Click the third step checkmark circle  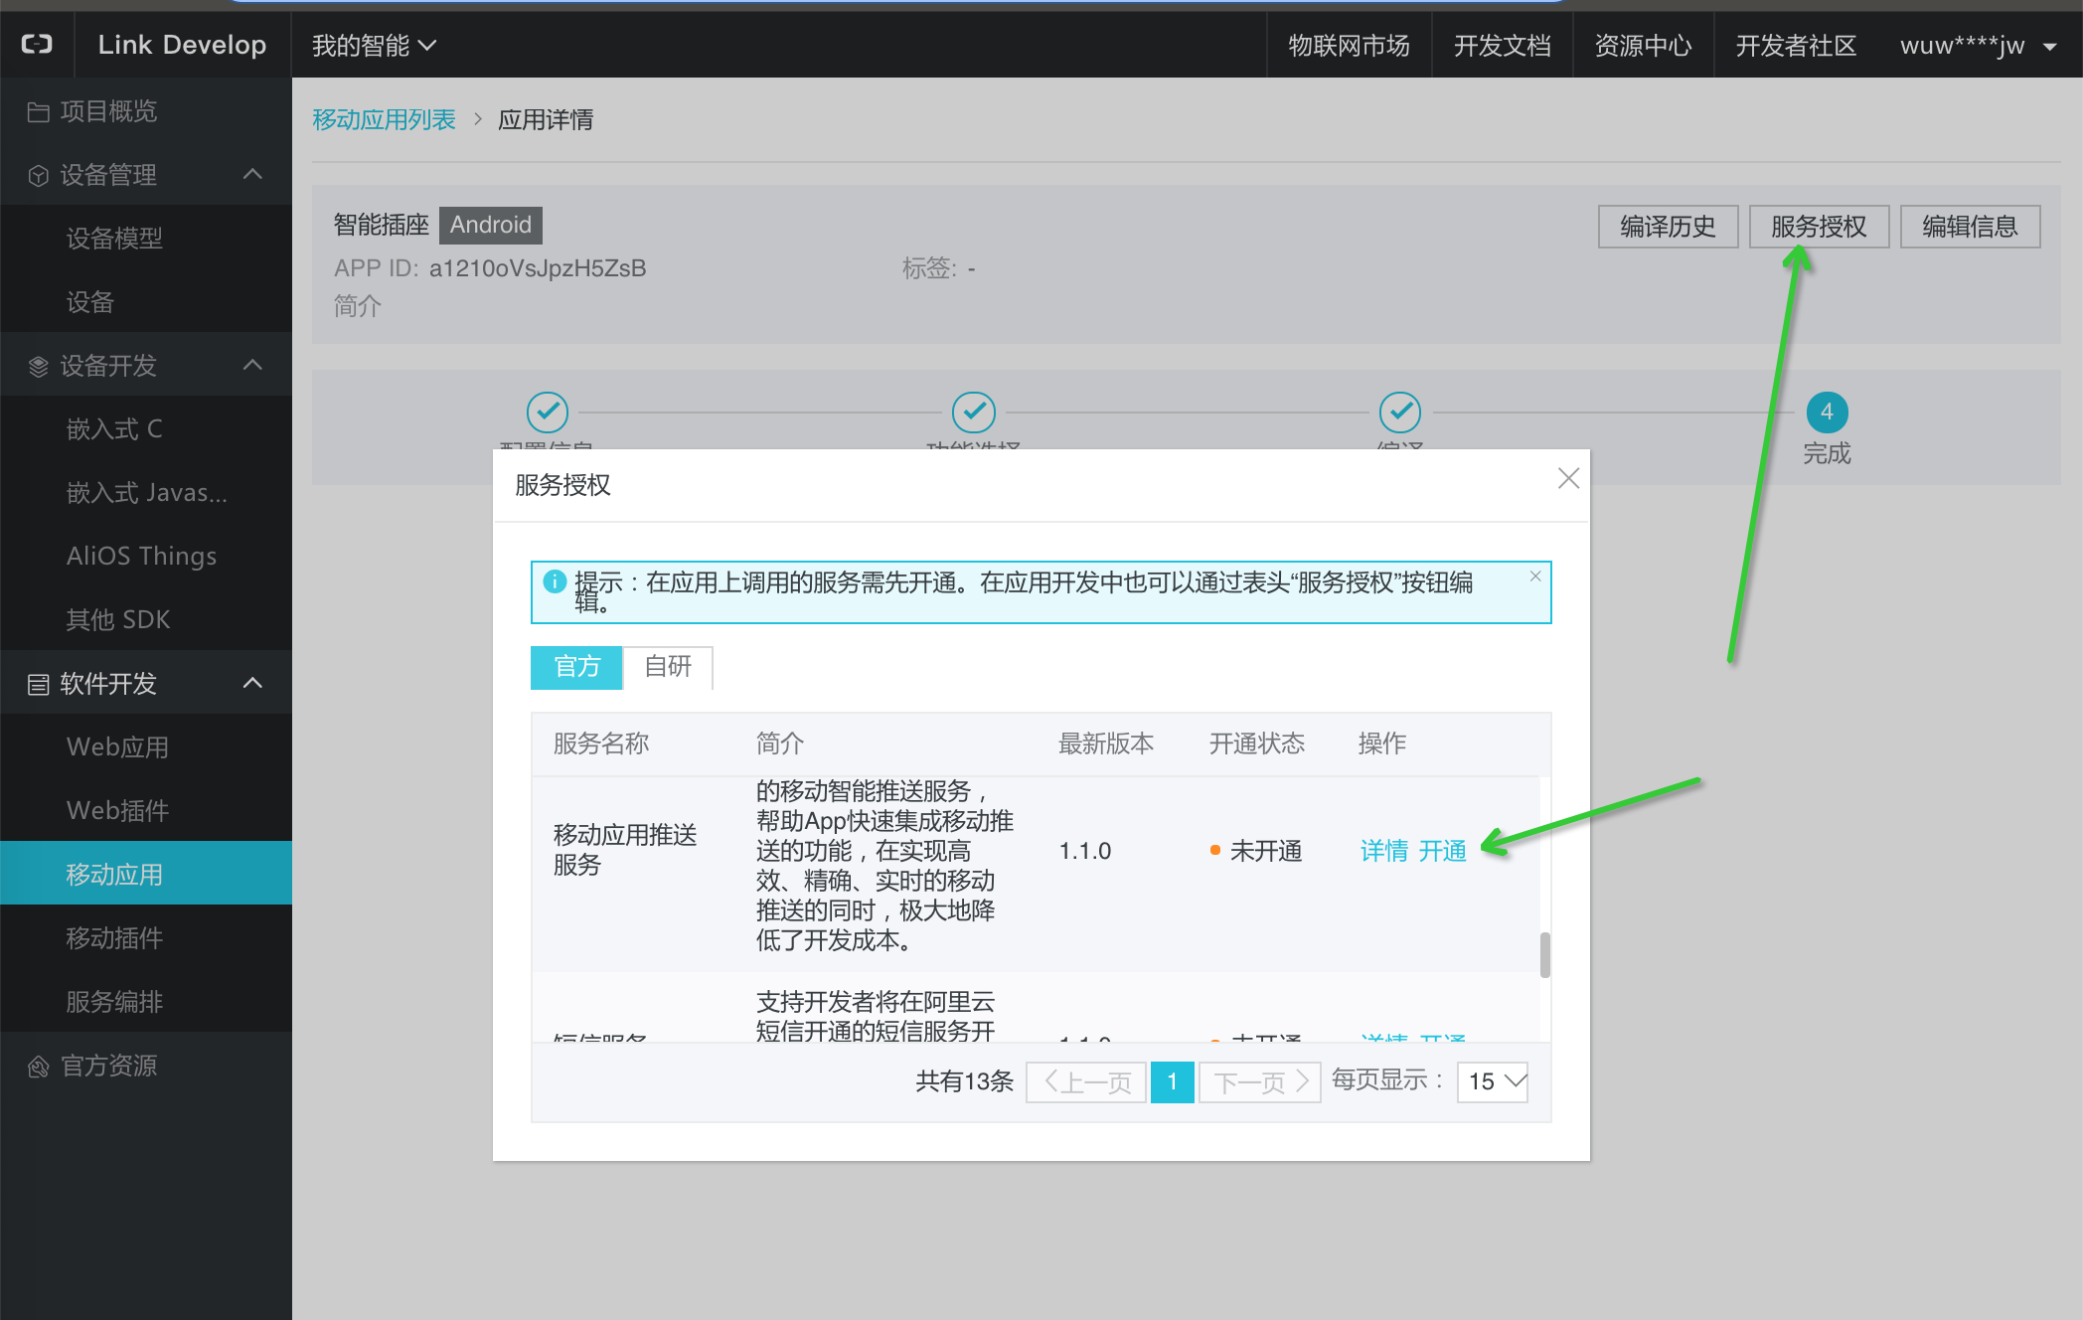[x=1400, y=412]
